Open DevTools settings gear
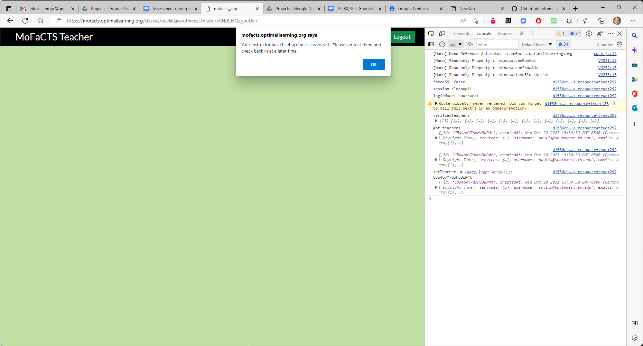 [x=589, y=34]
